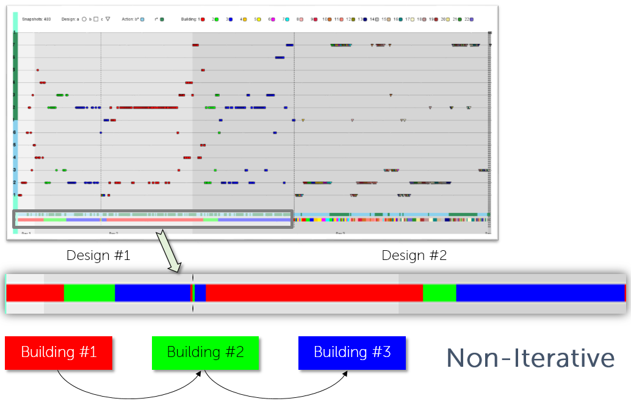
Task: Click the Building 7 cyan legend swatch
Action: (x=287, y=20)
